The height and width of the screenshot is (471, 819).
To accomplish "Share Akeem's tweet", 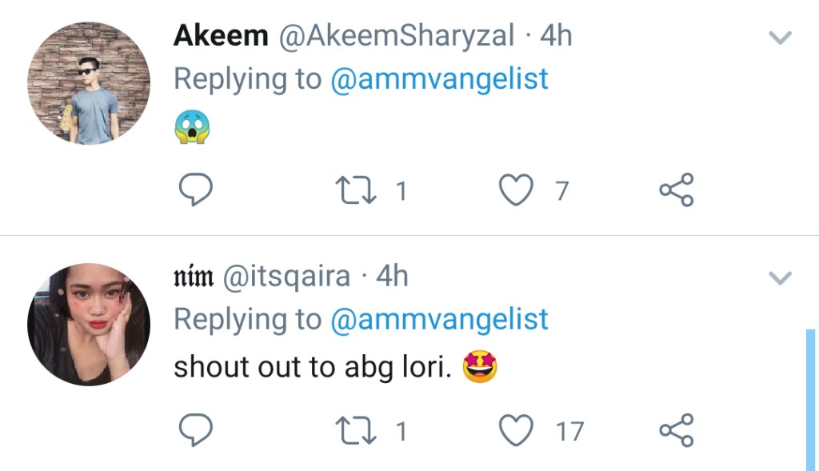I will [676, 190].
